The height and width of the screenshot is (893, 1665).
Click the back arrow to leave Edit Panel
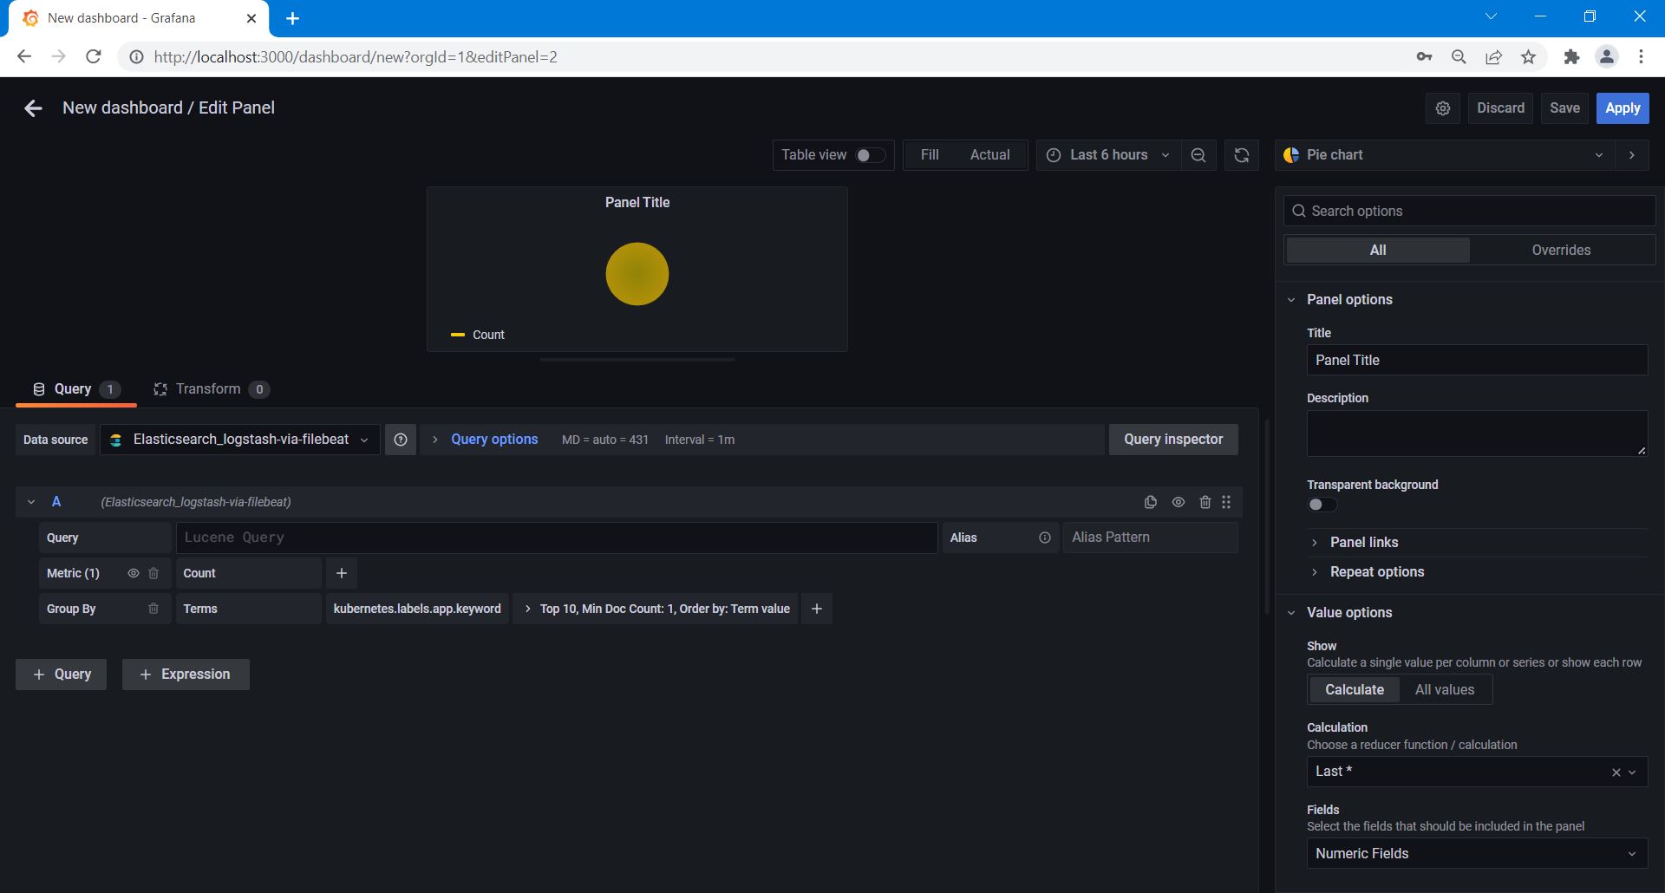[x=33, y=108]
